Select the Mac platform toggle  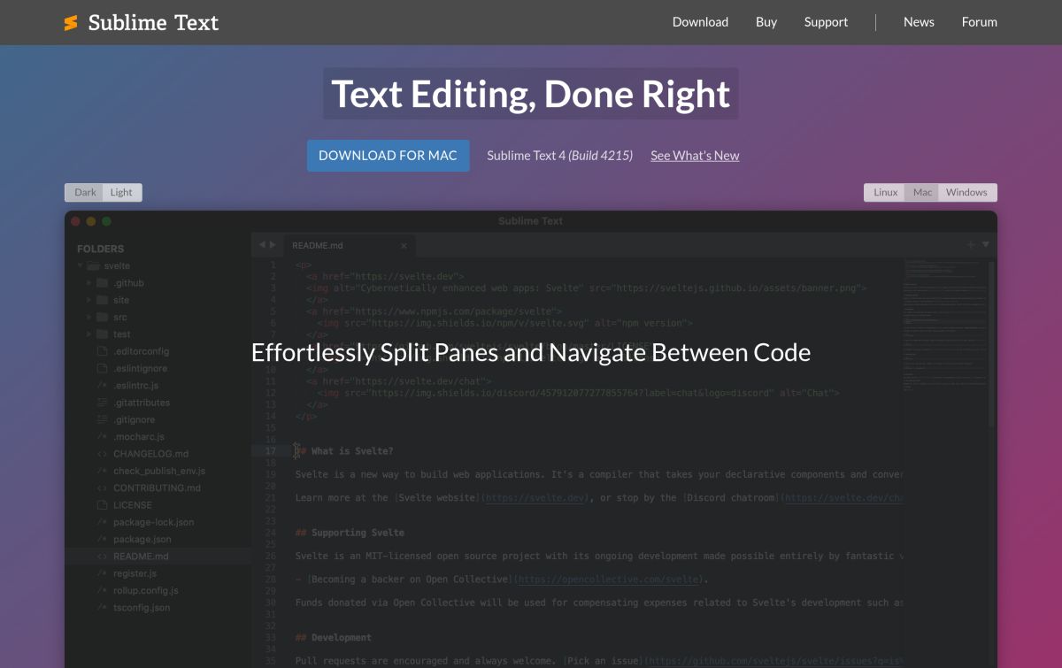point(922,192)
